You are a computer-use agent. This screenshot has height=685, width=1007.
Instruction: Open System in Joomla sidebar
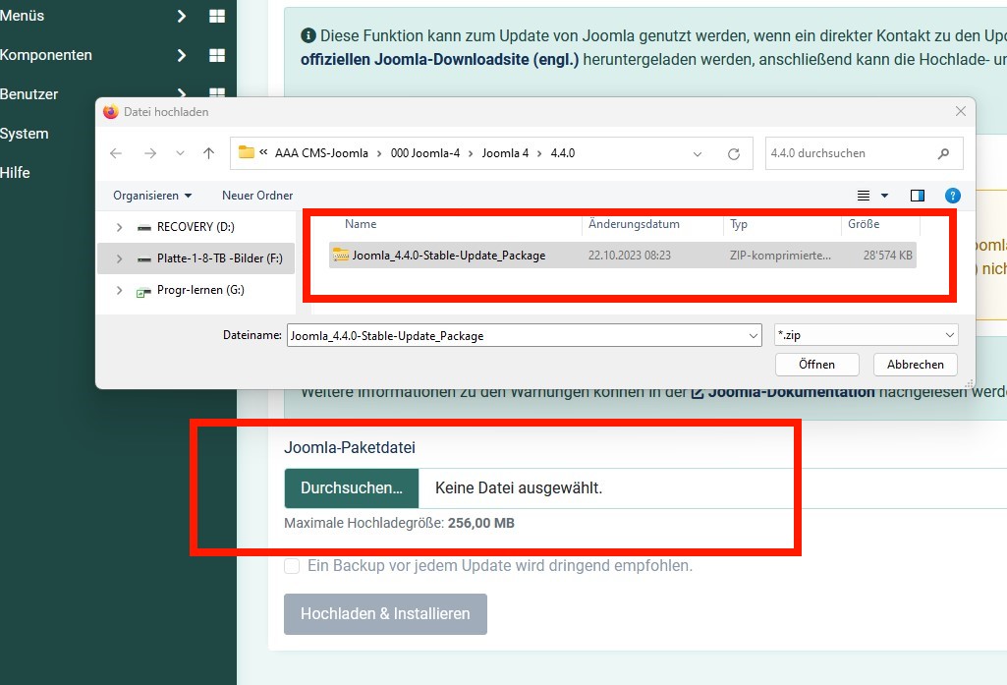pyautogui.click(x=25, y=134)
